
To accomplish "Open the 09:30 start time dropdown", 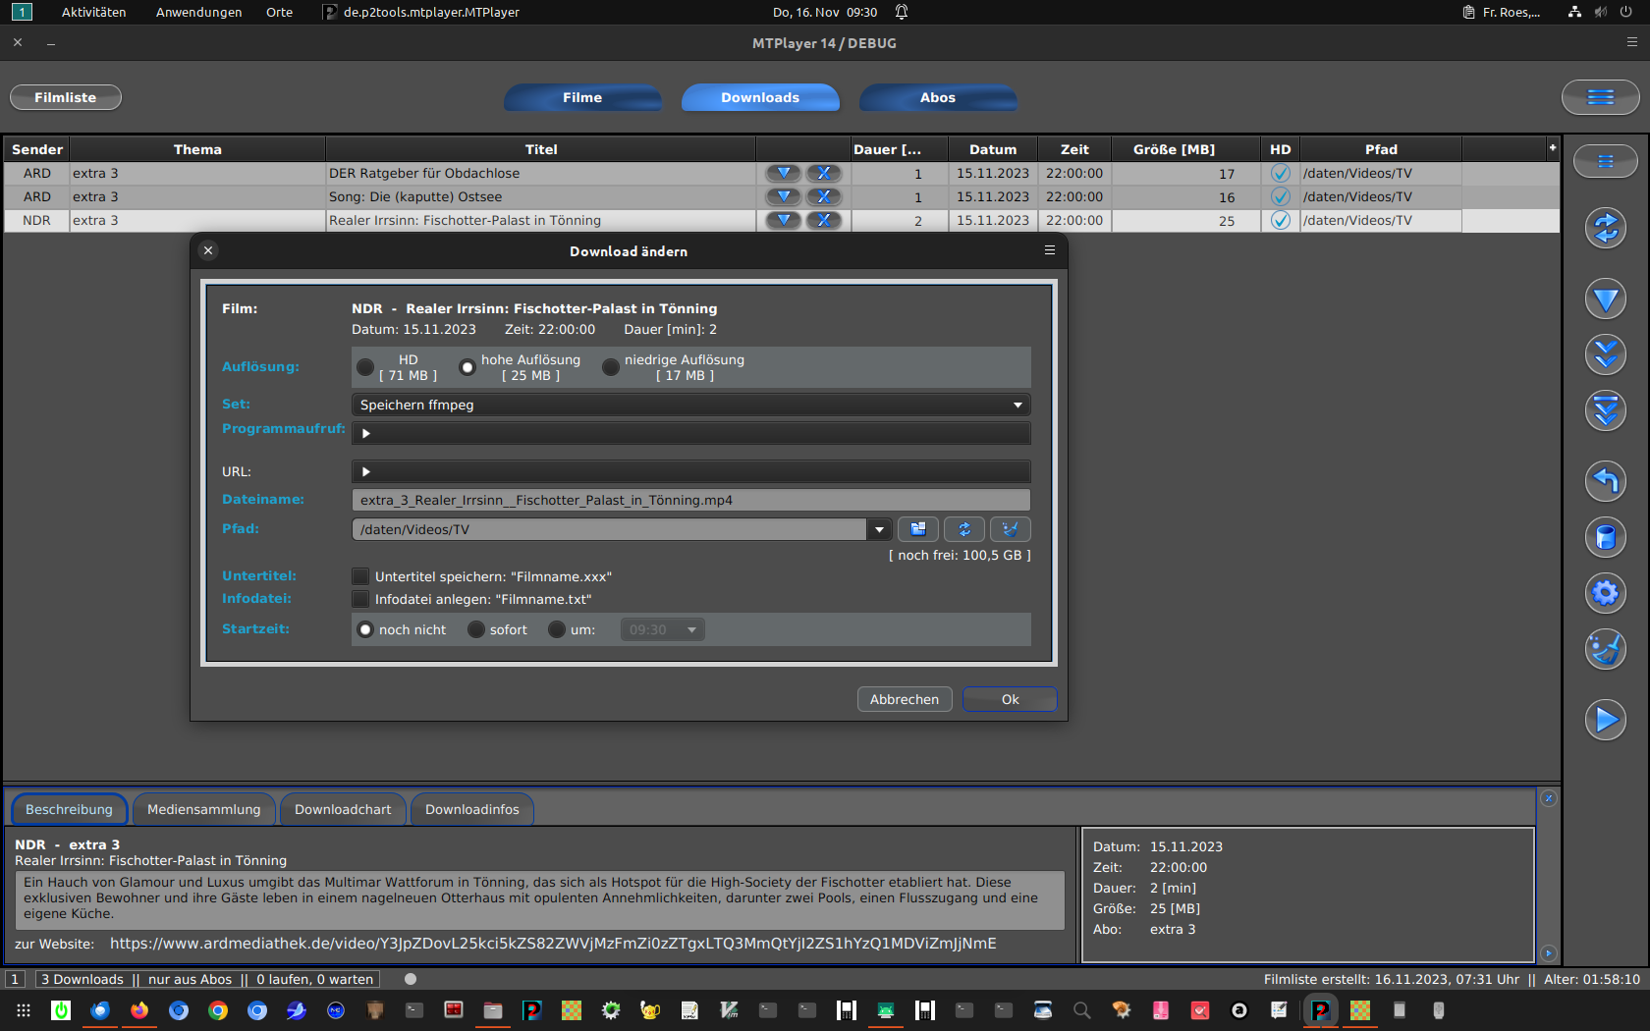I will (x=663, y=629).
